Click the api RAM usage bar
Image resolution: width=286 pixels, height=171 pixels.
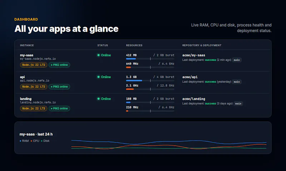coord(150,80)
